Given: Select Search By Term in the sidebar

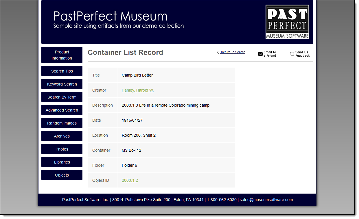Looking at the screenshot, I should coord(62,97).
